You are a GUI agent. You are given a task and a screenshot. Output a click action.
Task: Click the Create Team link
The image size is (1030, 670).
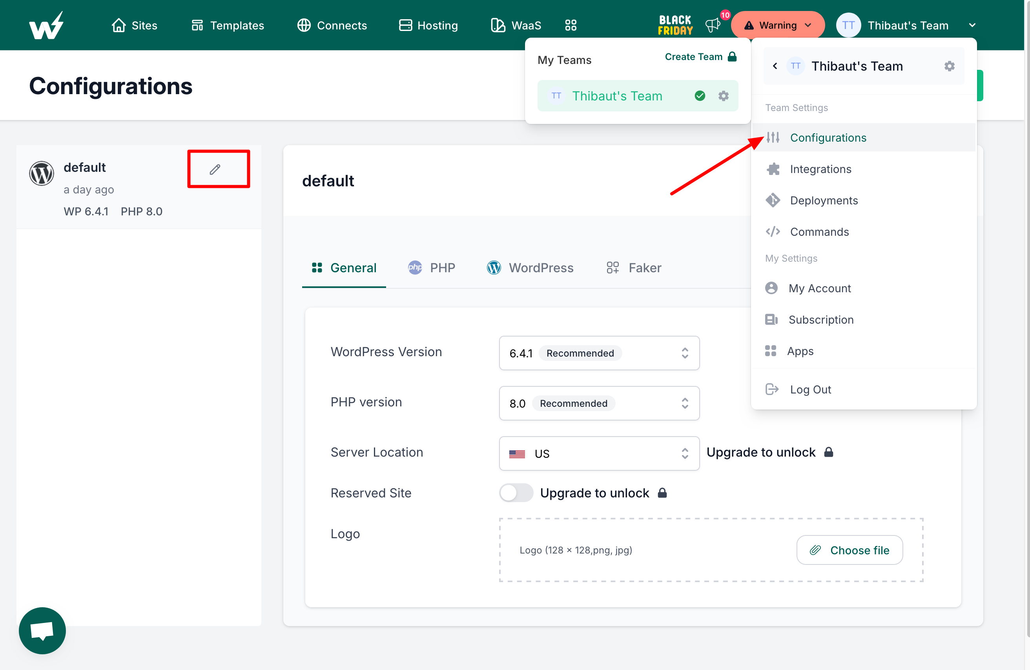(x=693, y=56)
